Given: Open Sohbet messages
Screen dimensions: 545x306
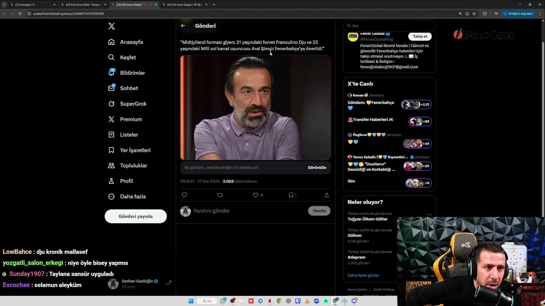Looking at the screenshot, I should click(123, 88).
